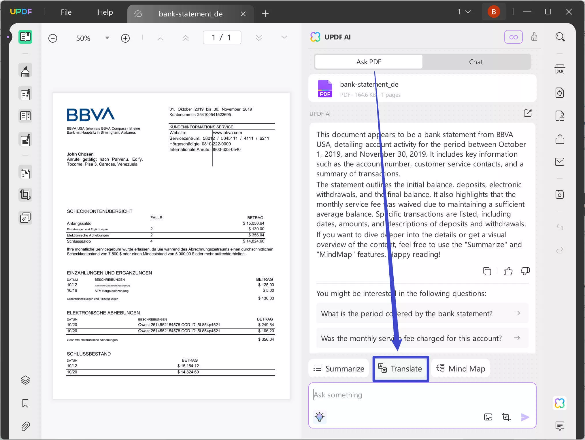Ask if monthly service fee charged
The height and width of the screenshot is (440, 585).
(x=422, y=338)
